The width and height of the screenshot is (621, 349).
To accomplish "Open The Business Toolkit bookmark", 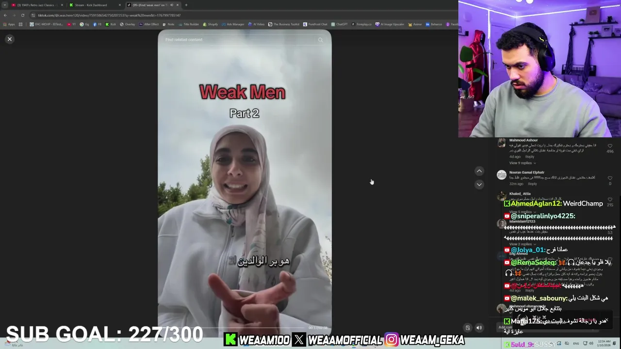I will (x=284, y=24).
